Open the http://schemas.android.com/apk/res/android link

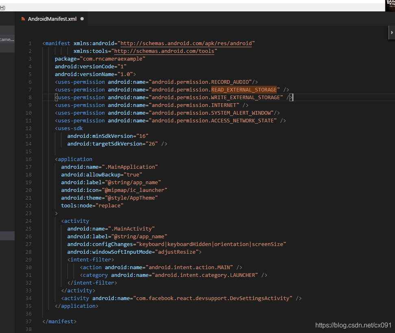pos(186,44)
